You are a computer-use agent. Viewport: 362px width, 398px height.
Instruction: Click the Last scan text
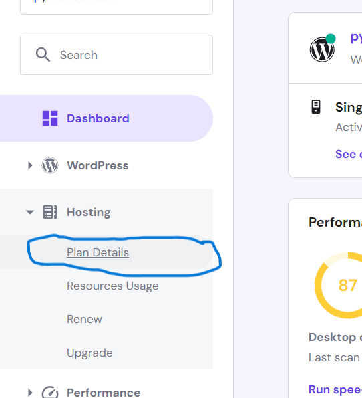334,357
